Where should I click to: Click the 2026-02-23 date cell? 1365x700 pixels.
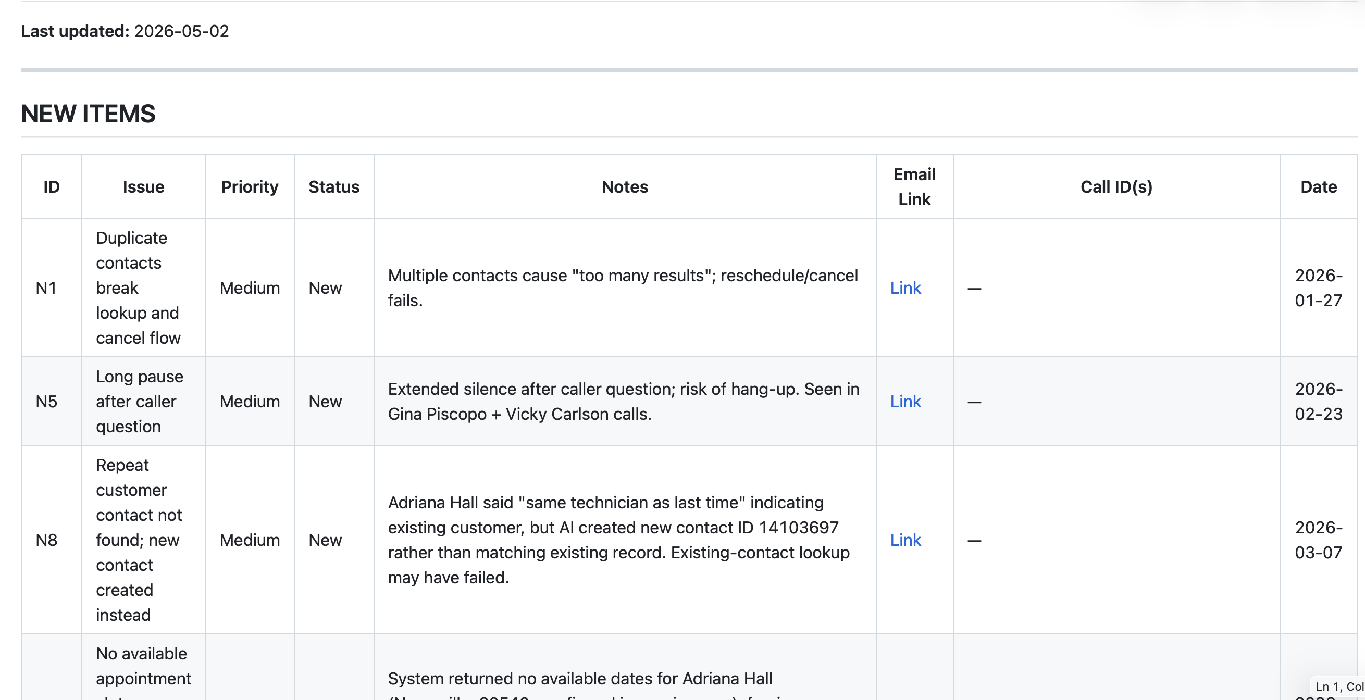point(1318,401)
